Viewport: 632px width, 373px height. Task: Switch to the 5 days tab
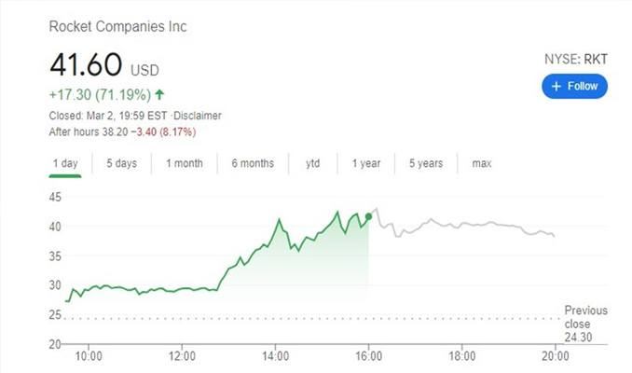(x=121, y=164)
